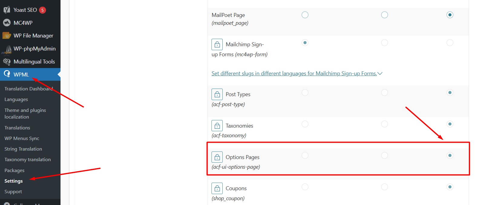
Task: Click lock icon beside Mailchimp Sign-up Forms
Action: tap(217, 44)
